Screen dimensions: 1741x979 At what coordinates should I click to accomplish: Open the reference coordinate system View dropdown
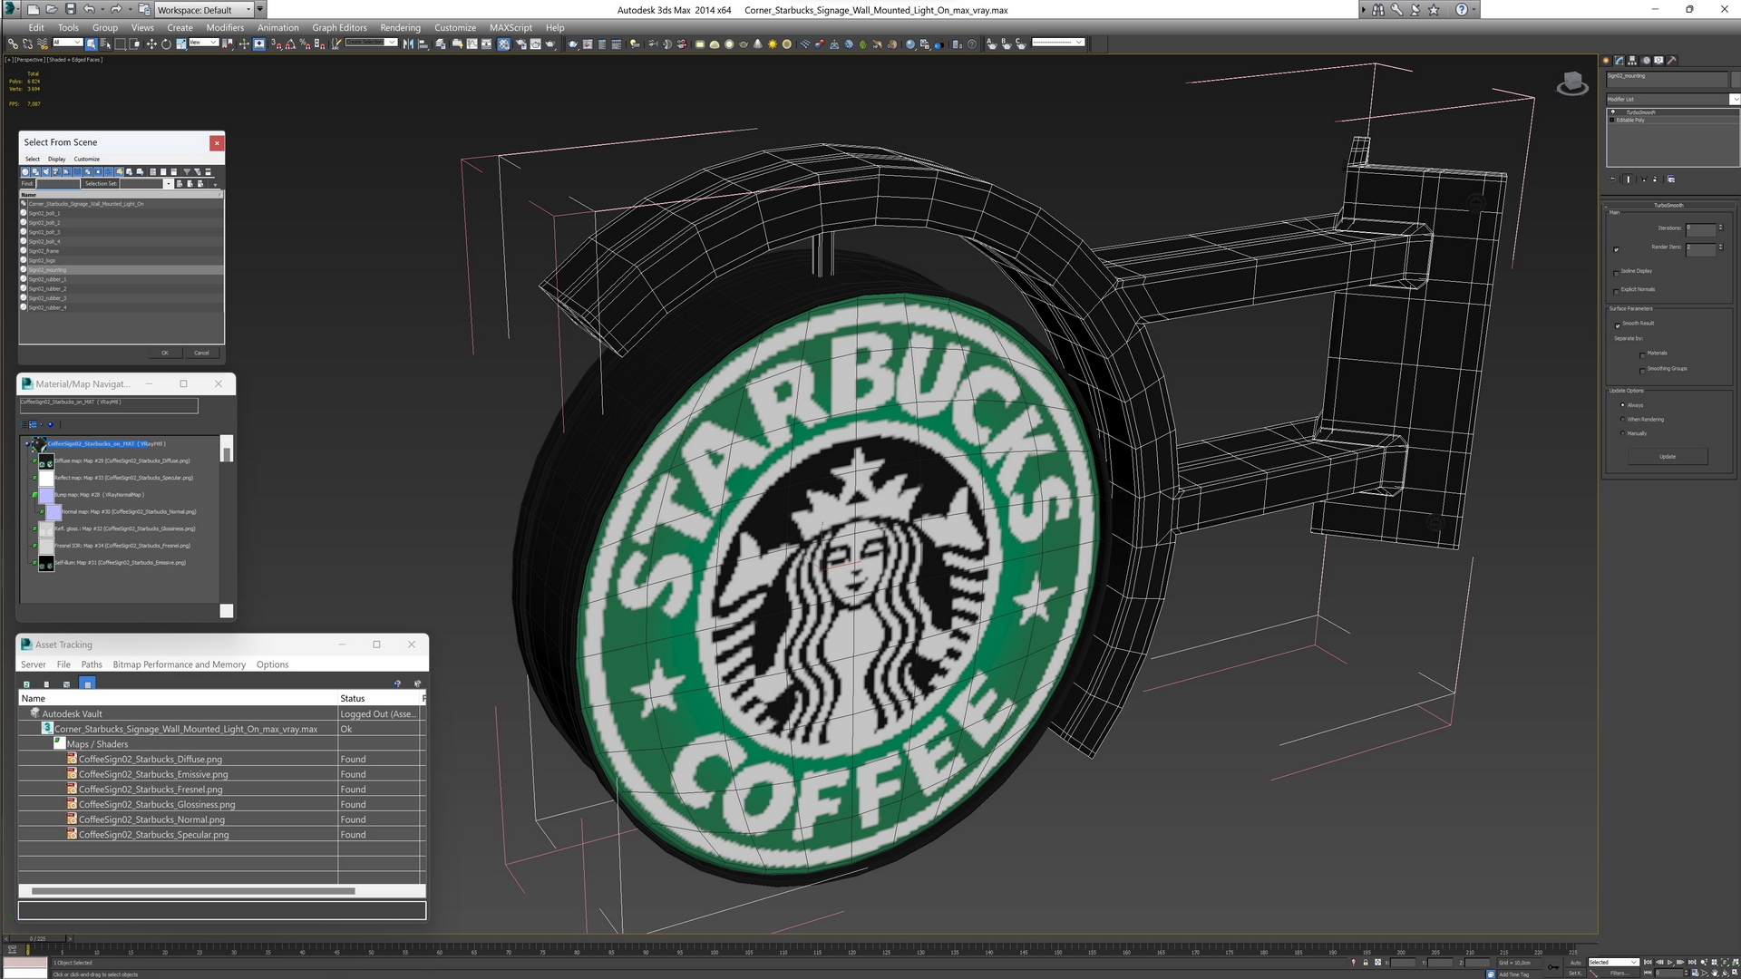(203, 43)
